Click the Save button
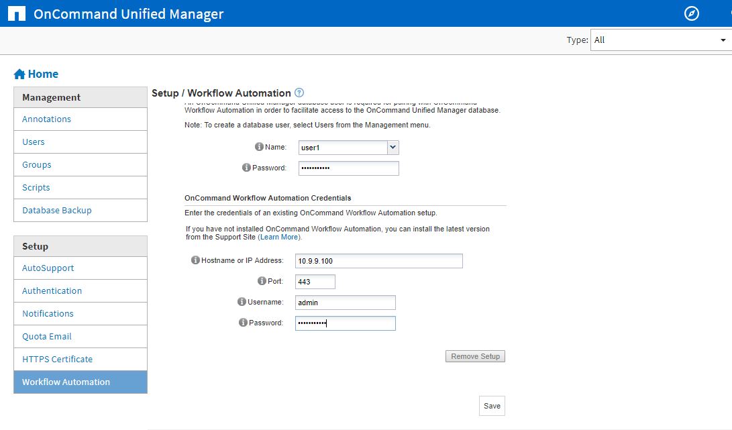The width and height of the screenshot is (732, 430). tap(492, 405)
